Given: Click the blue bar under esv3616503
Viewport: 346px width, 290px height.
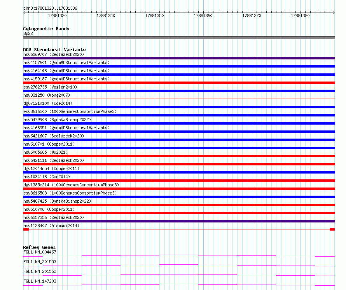Looking at the screenshot, I should [179, 197].
